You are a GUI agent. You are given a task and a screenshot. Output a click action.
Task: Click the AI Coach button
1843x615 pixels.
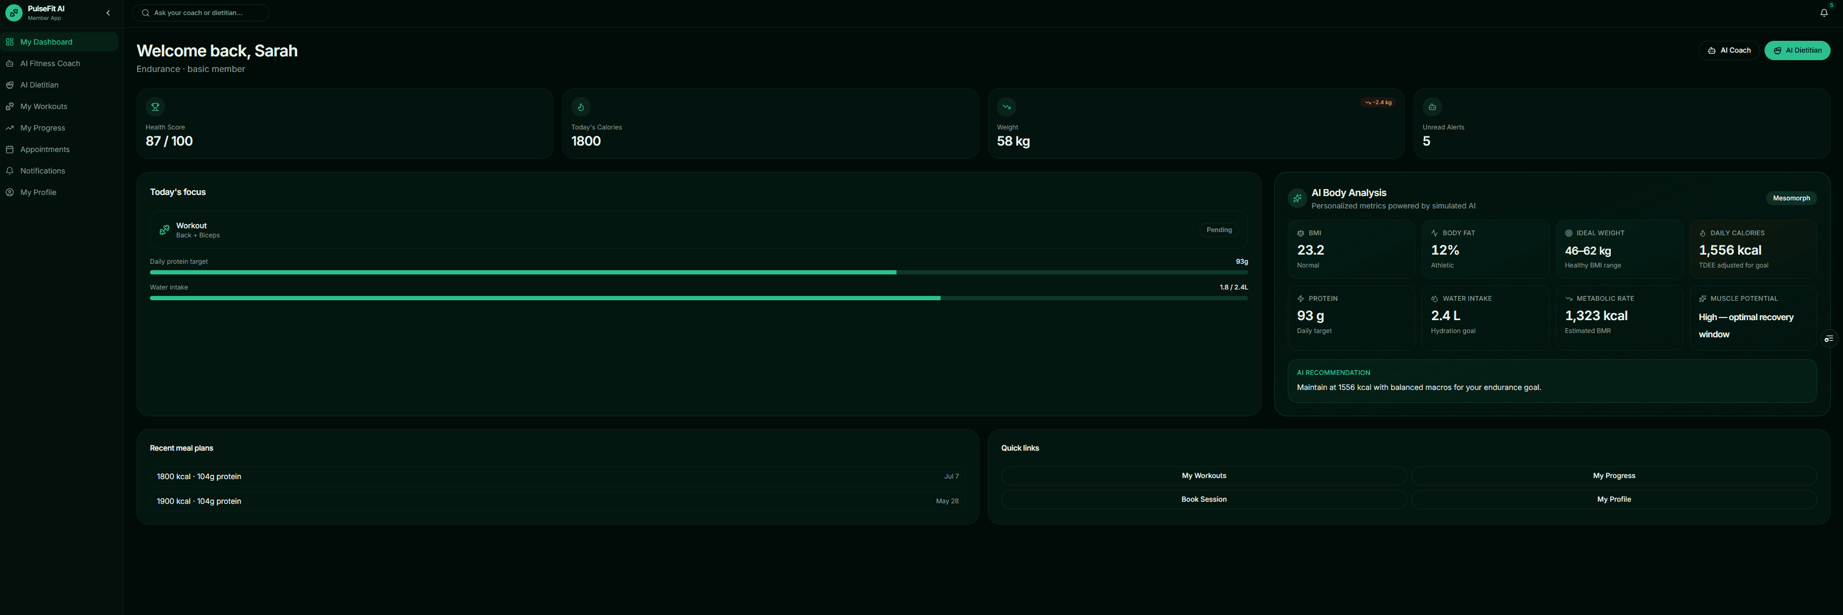point(1729,51)
